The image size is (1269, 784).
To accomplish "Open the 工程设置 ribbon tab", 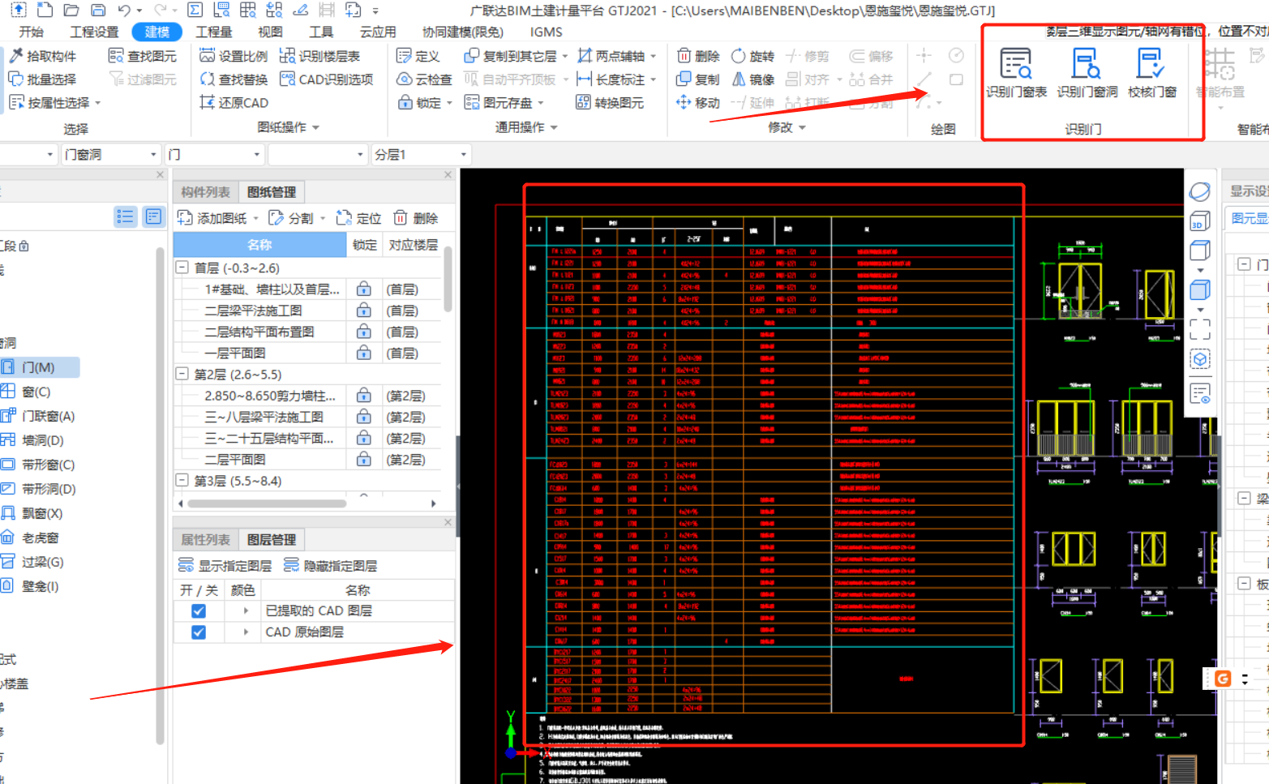I will pos(94,32).
